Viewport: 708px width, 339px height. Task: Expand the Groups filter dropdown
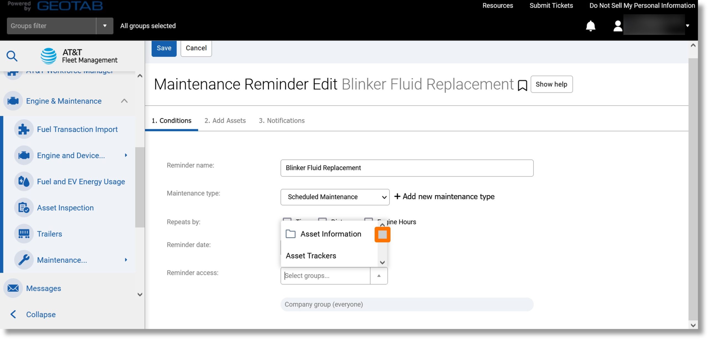(104, 26)
